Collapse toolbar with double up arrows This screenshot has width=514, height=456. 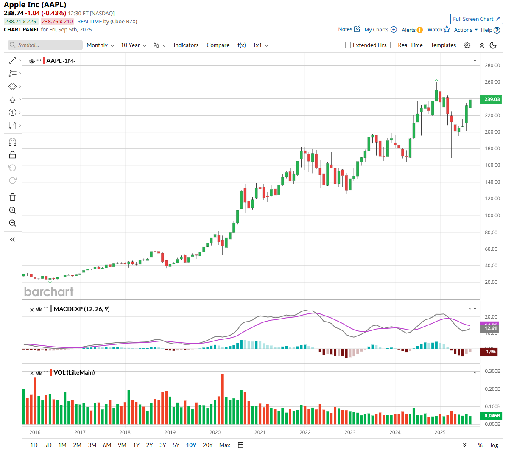coord(482,45)
